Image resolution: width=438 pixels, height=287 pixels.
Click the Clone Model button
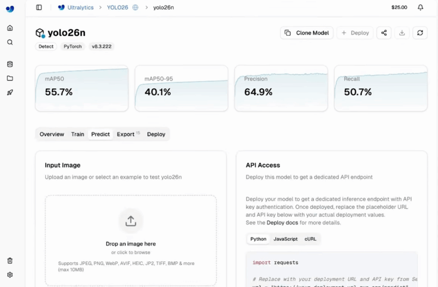click(306, 33)
